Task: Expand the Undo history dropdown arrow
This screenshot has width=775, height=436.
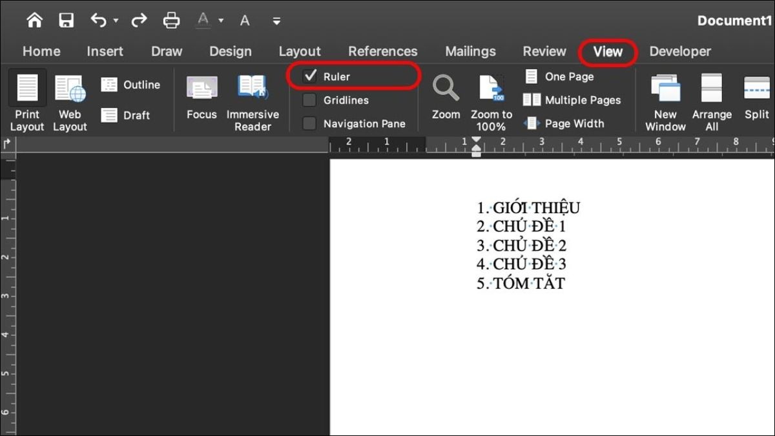Action: [x=116, y=21]
